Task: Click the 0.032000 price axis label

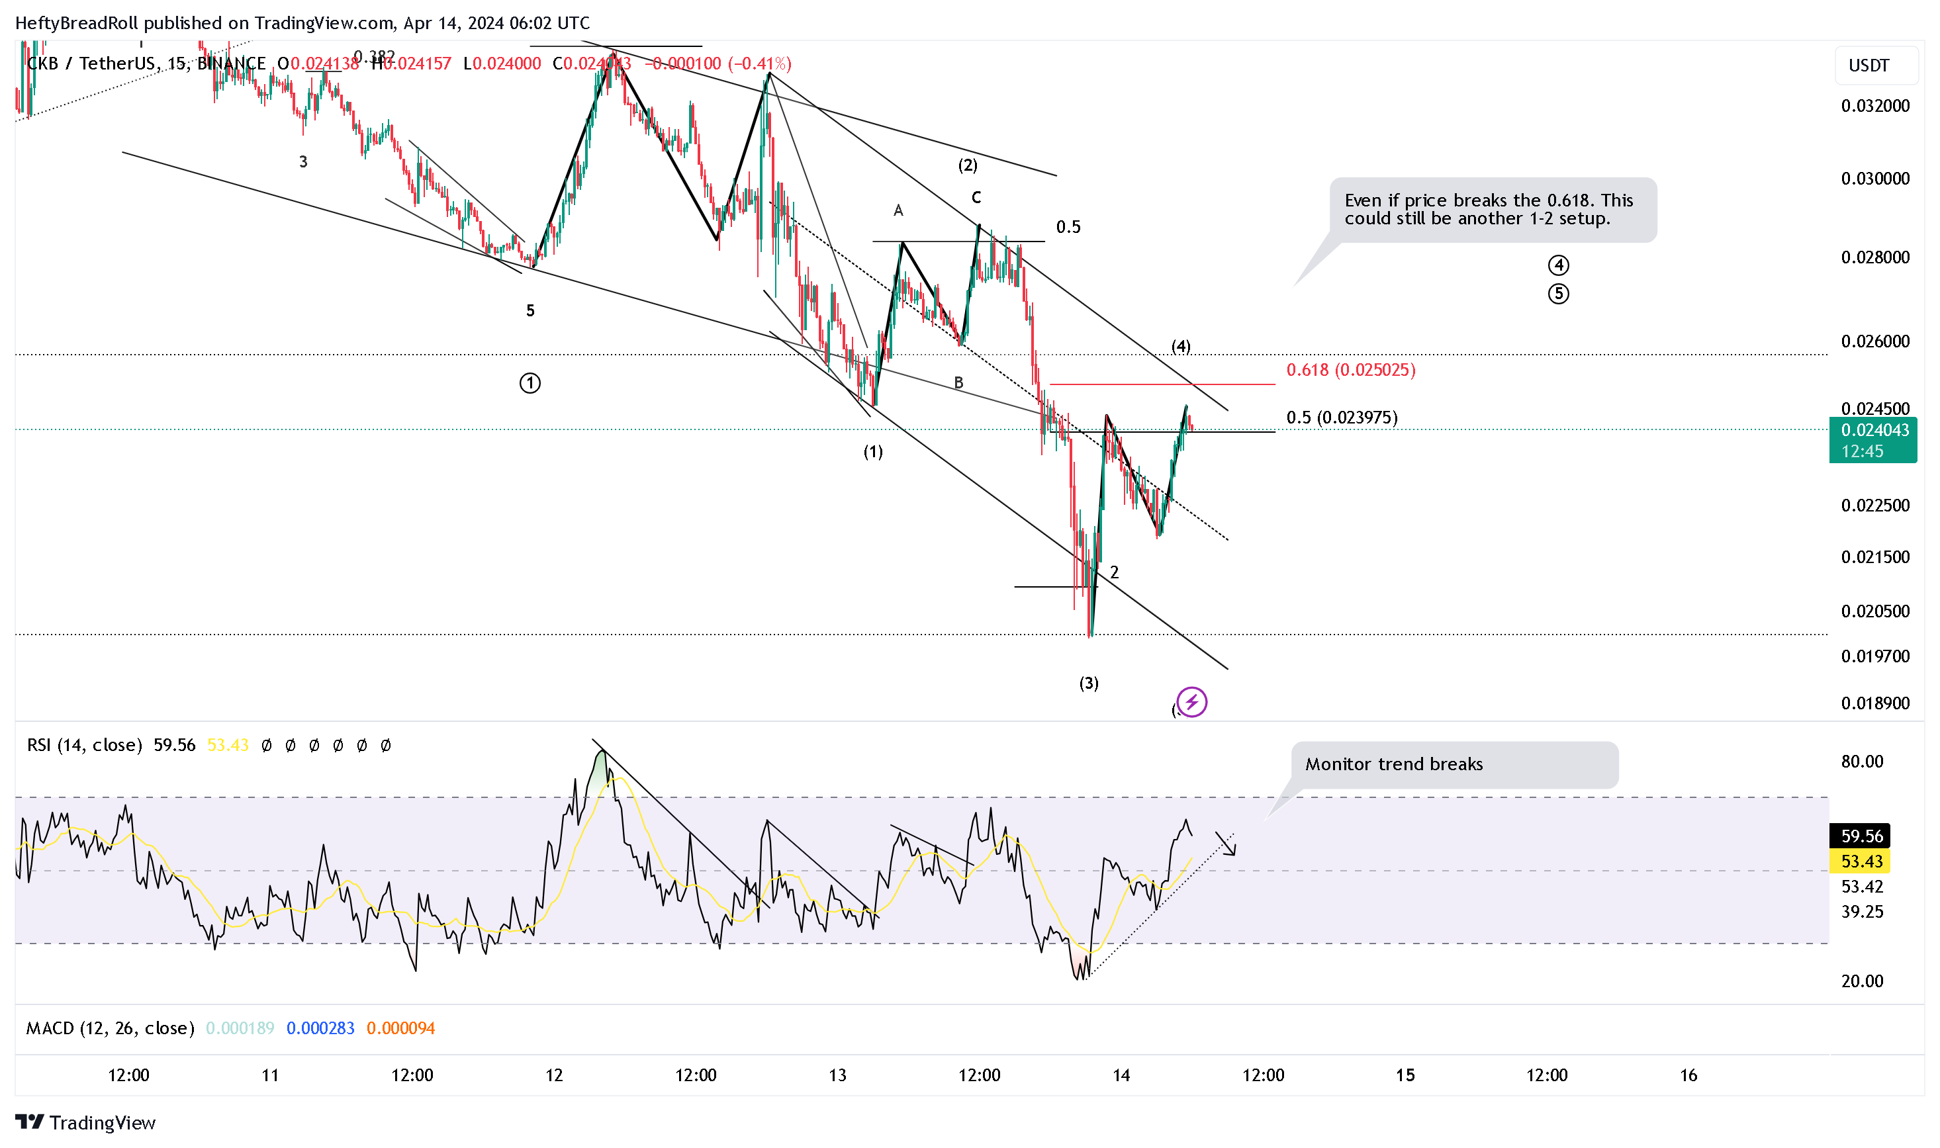Action: tap(1875, 106)
